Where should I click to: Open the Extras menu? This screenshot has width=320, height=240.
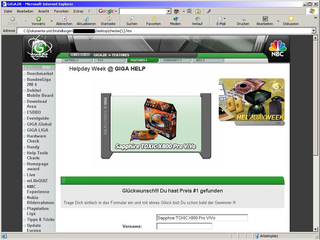coord(78,11)
